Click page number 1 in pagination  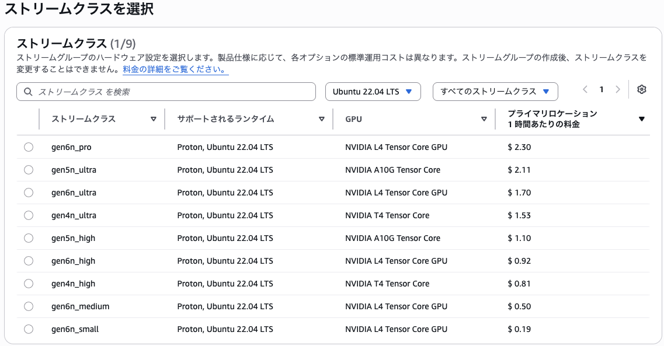coord(602,89)
